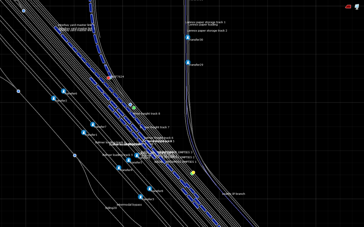Click the transfer30 marker icon
This screenshot has width=364, height=227.
coord(188,37)
